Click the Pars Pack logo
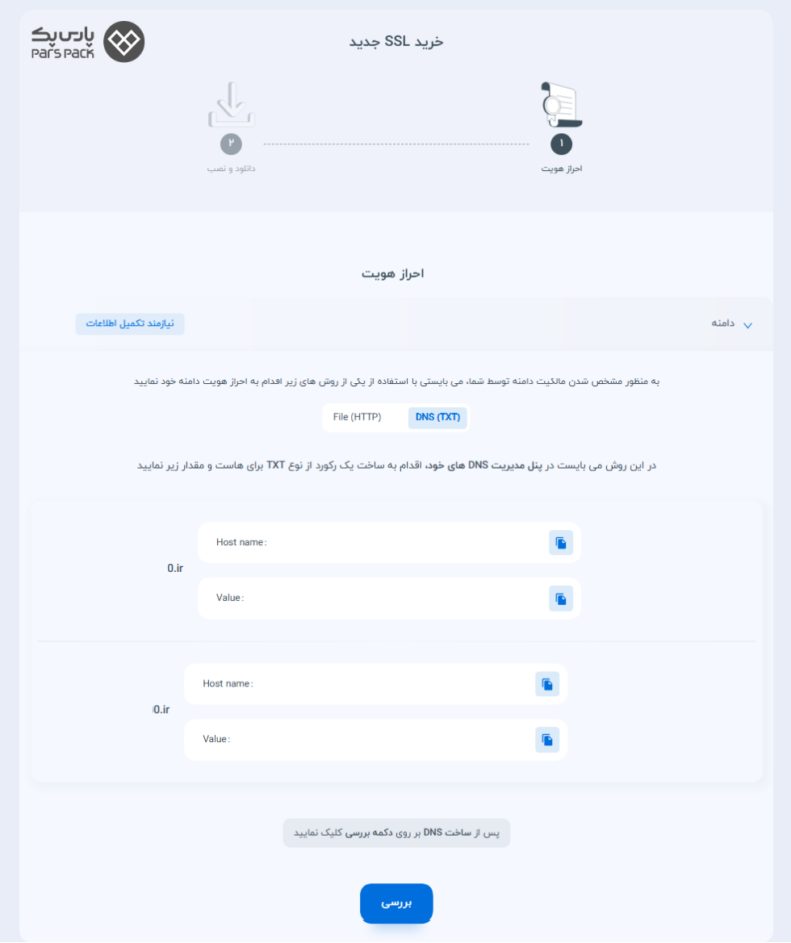The height and width of the screenshot is (943, 791). pos(88,42)
